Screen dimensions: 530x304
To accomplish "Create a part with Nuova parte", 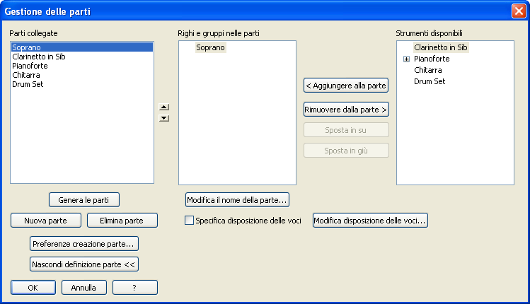I will click(x=45, y=221).
